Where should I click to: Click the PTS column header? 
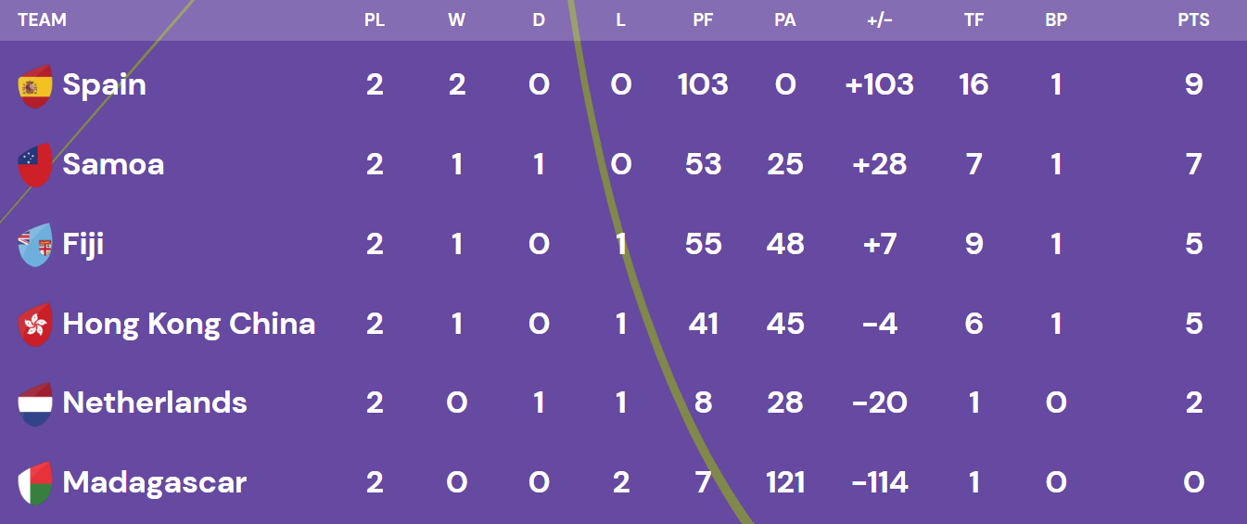(x=1193, y=19)
